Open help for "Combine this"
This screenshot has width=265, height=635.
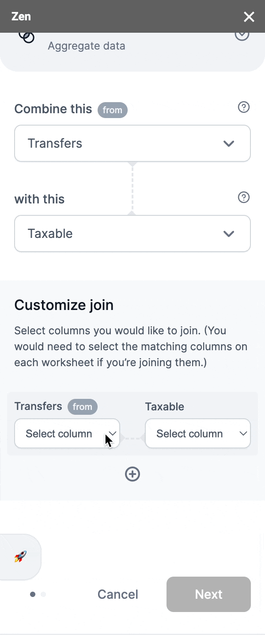244,107
